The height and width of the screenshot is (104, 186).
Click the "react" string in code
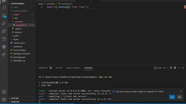point(82,7)
